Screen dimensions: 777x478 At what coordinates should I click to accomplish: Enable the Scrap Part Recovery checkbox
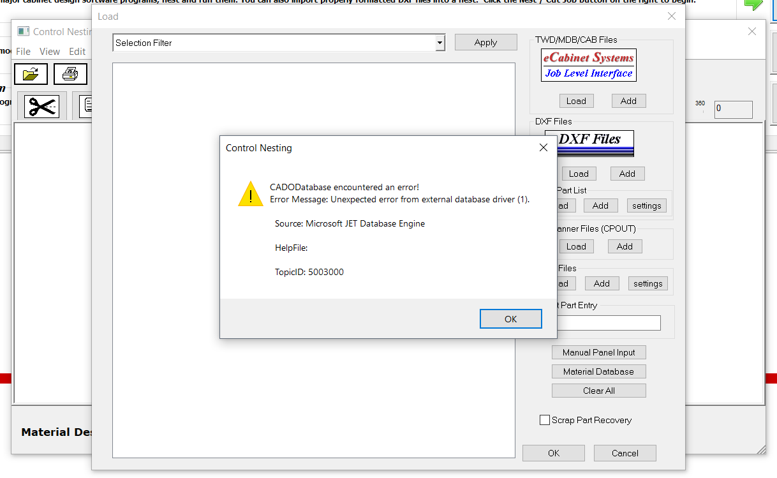(545, 420)
